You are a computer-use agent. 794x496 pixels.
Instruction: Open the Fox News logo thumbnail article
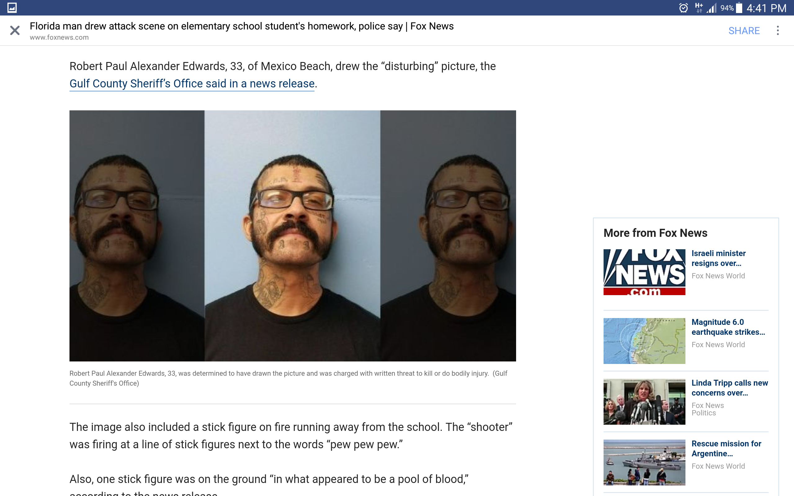[x=644, y=272]
